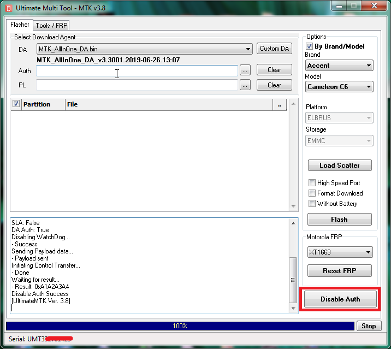The width and height of the screenshot is (391, 349).
Task: Click the 'DA Auth: True' log line
Action: click(x=30, y=230)
